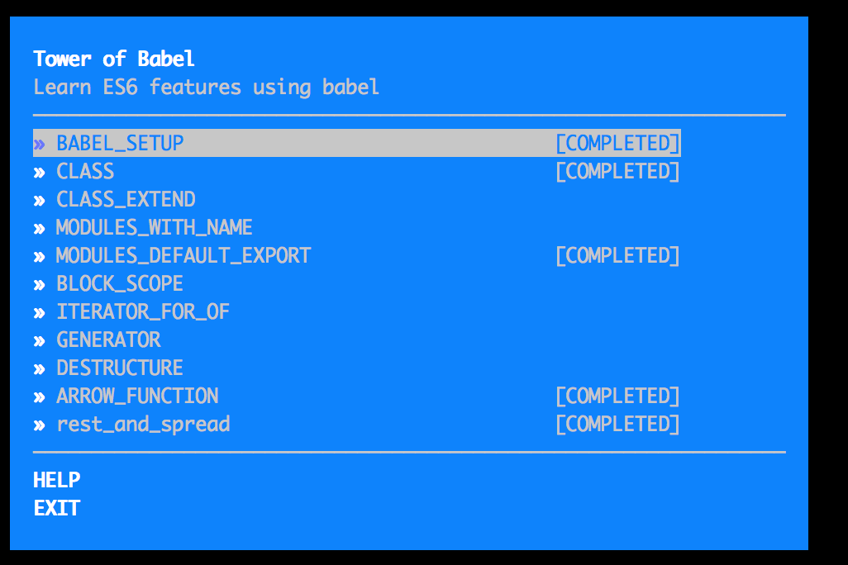Screen dimensions: 848x565
Task: Select the BABEL_SETUP exercise
Action: 120,143
